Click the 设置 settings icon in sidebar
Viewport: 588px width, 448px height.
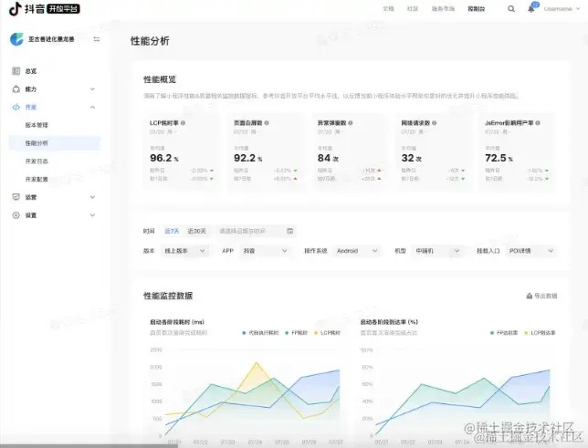[16, 215]
